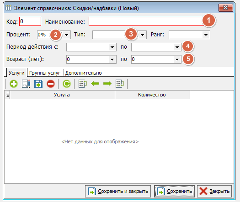This screenshot has height=202, width=240.
Task: Click the green refresh icon
Action: coord(67,84)
